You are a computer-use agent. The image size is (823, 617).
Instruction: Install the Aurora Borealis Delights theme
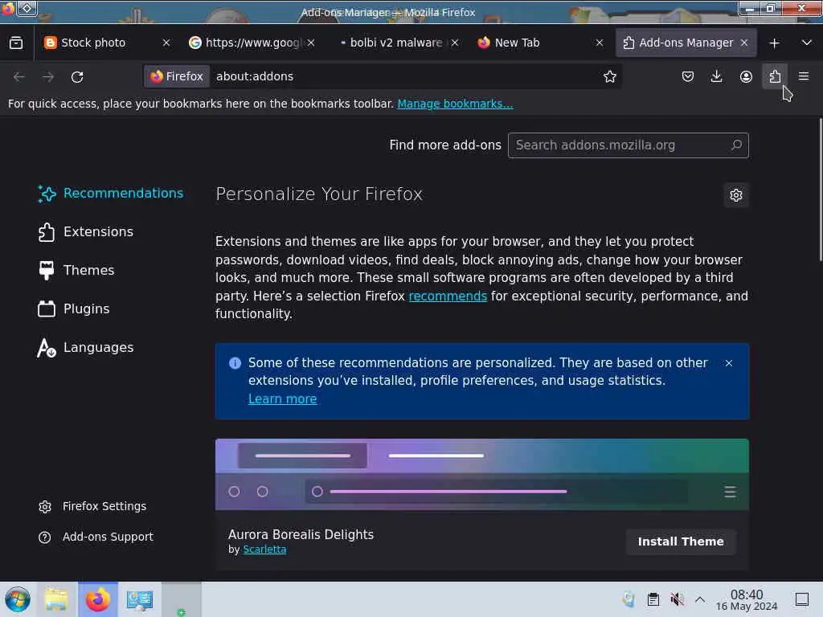pos(681,541)
